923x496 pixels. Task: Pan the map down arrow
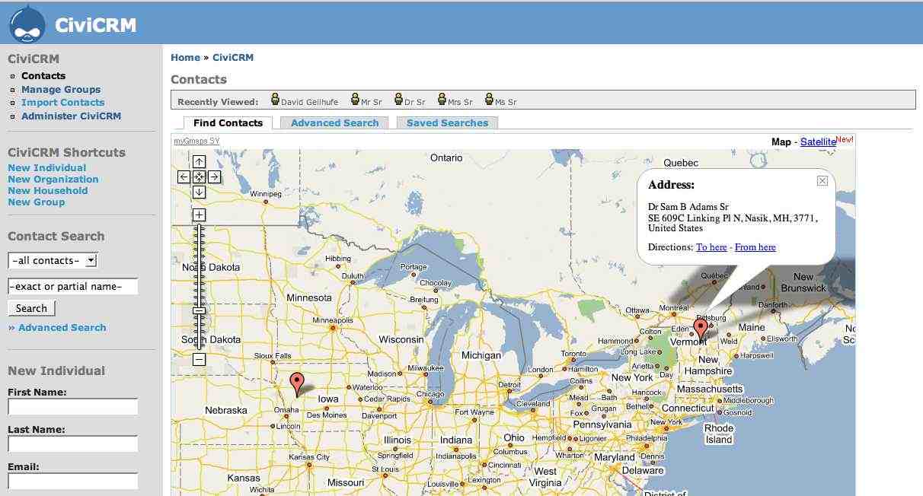(x=199, y=192)
